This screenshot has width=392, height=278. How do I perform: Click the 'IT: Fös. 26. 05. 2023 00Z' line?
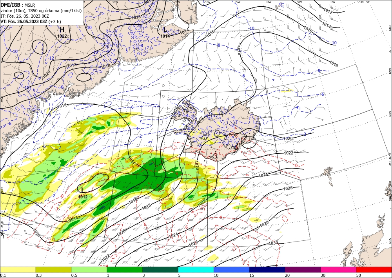25,16
